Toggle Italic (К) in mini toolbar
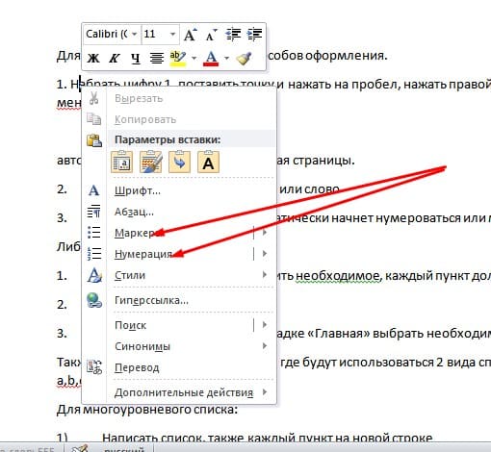The width and height of the screenshot is (491, 452). (x=115, y=59)
